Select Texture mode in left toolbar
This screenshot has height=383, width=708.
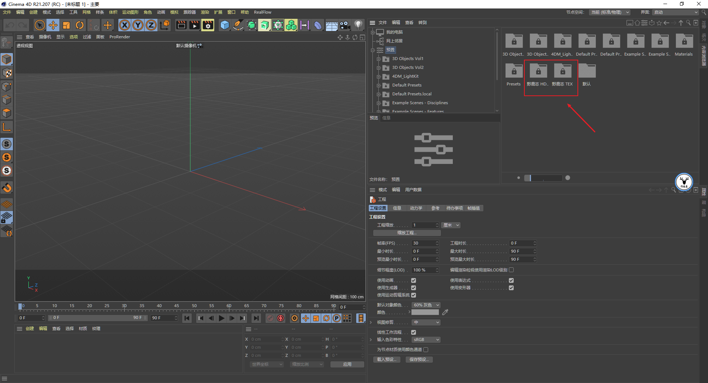click(7, 73)
